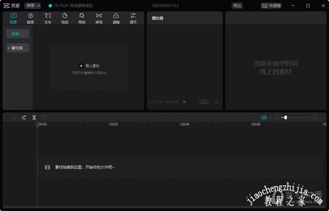The height and width of the screenshot is (211, 329).
Task: Click the 00:04 mark on timeline ruler
Action: pos(184,124)
